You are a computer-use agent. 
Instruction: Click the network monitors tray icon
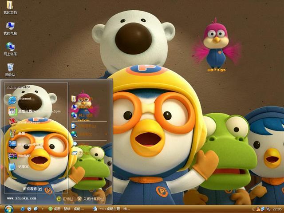263,209
